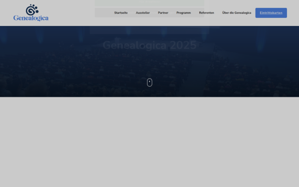Viewport: 299px width, 187px height.
Task: Open the Startseite menu item
Action: pyautogui.click(x=121, y=13)
